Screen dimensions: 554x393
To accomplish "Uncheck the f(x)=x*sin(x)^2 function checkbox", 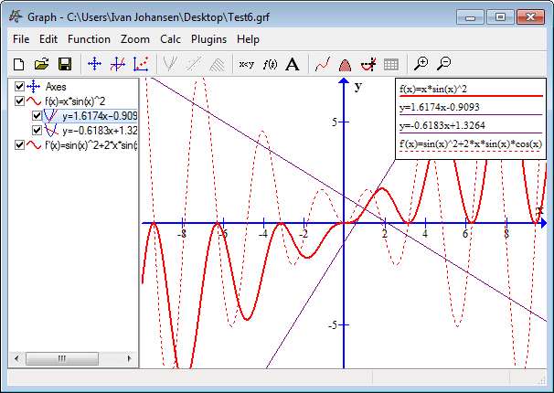I will pyautogui.click(x=19, y=101).
